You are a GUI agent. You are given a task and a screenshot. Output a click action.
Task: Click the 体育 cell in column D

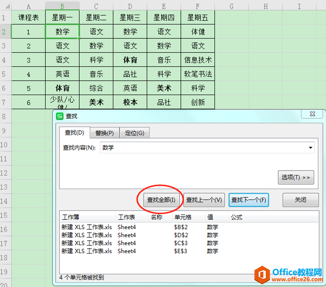pyautogui.click(x=130, y=60)
